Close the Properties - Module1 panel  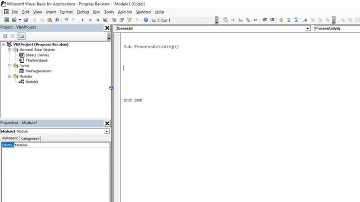pos(107,123)
